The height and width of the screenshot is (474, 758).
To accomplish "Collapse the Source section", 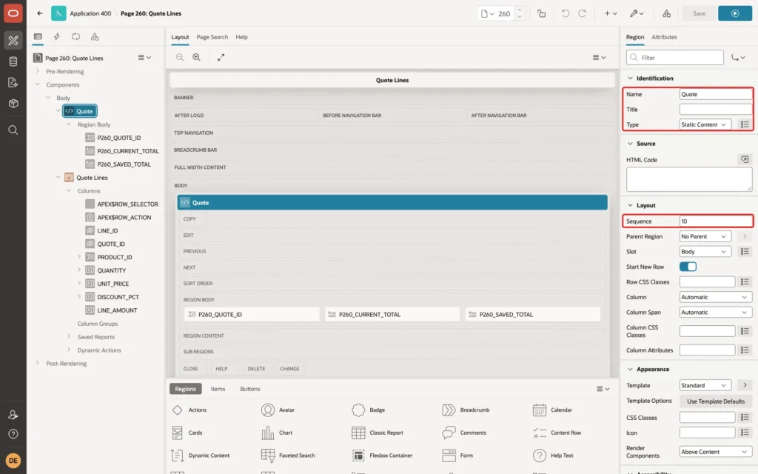I will (630, 144).
